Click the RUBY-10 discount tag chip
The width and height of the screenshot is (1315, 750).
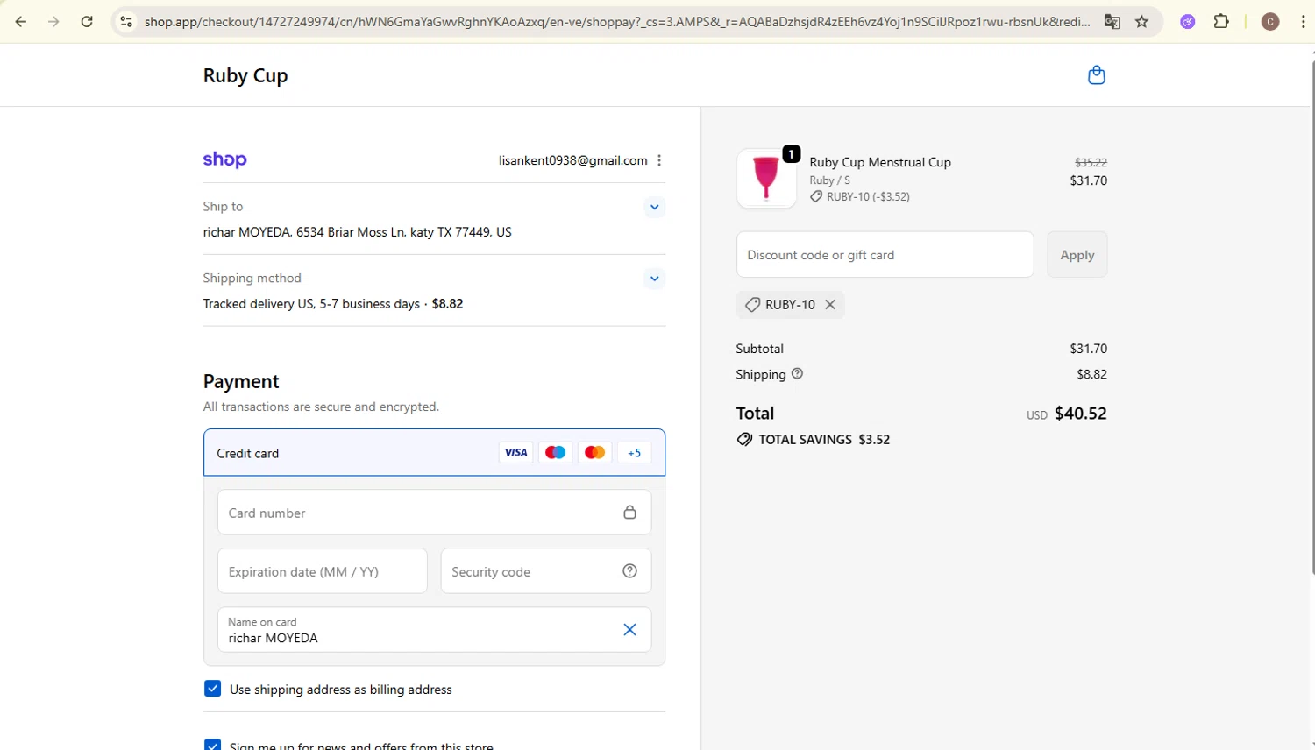(791, 304)
